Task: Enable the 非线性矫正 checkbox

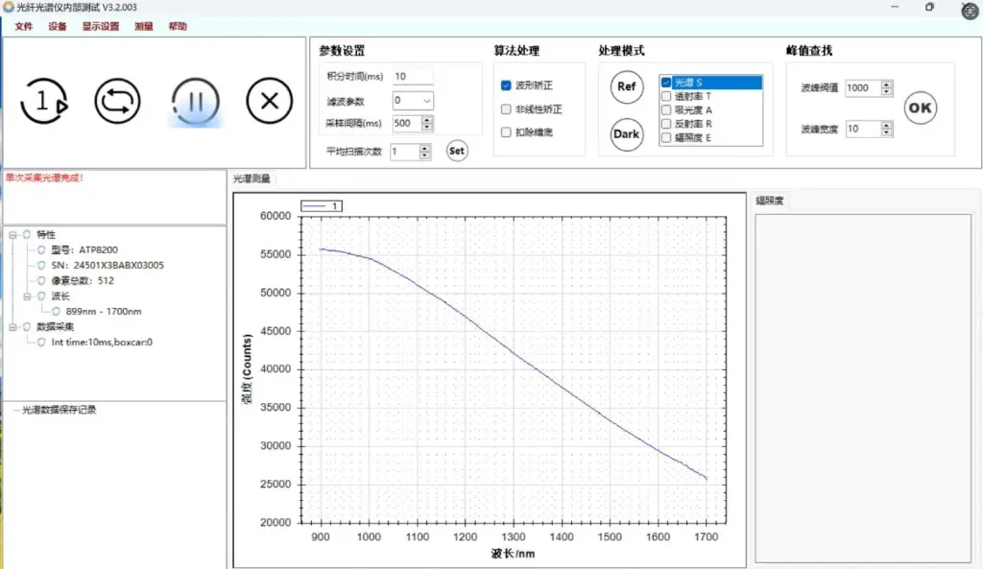Action: (x=506, y=109)
